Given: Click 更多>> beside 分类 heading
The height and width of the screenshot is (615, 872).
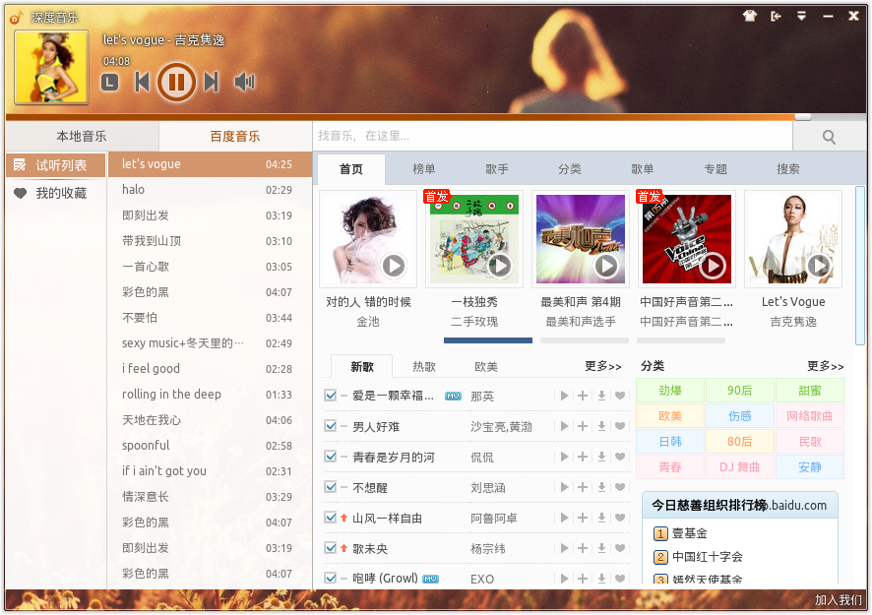Looking at the screenshot, I should tap(826, 366).
